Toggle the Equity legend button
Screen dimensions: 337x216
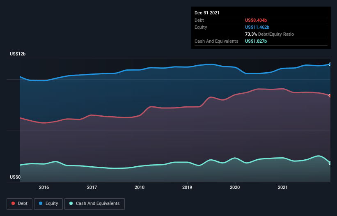pos(48,204)
